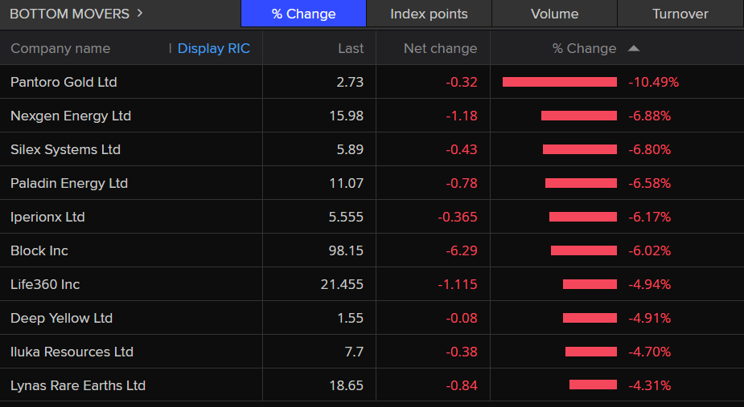The height and width of the screenshot is (407, 744).
Task: Open the Bottom Movers chevron arrow
Action: click(139, 14)
